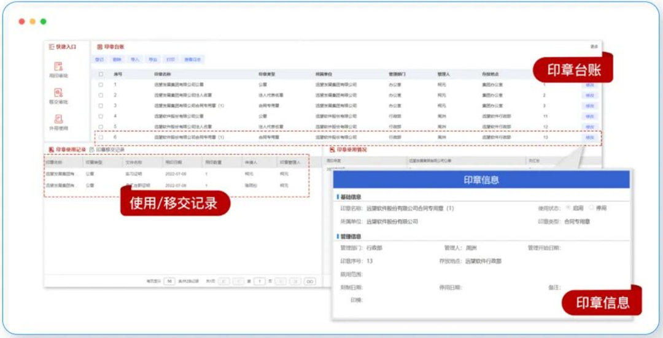The width and height of the screenshot is (663, 338).
Task: Check the checkbox for row 4
Action: [x=101, y=116]
